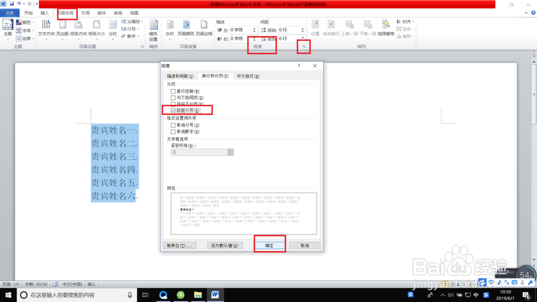The image size is (537, 302).
Task: Click the 段前 spacing spinner arrows
Action: tap(303, 30)
